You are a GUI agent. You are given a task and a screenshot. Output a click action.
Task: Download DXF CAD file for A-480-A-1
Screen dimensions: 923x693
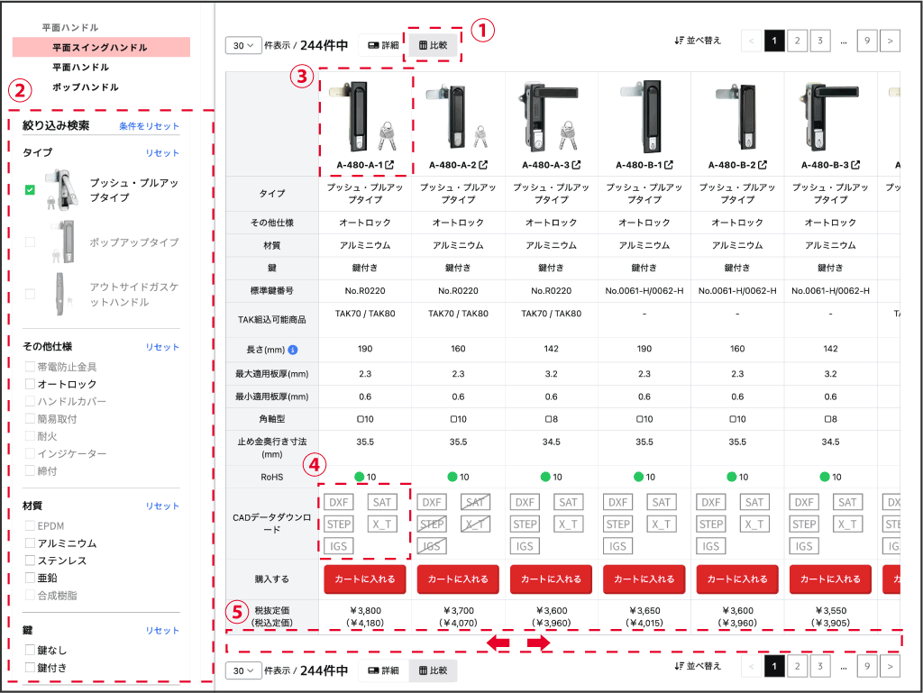click(x=340, y=502)
